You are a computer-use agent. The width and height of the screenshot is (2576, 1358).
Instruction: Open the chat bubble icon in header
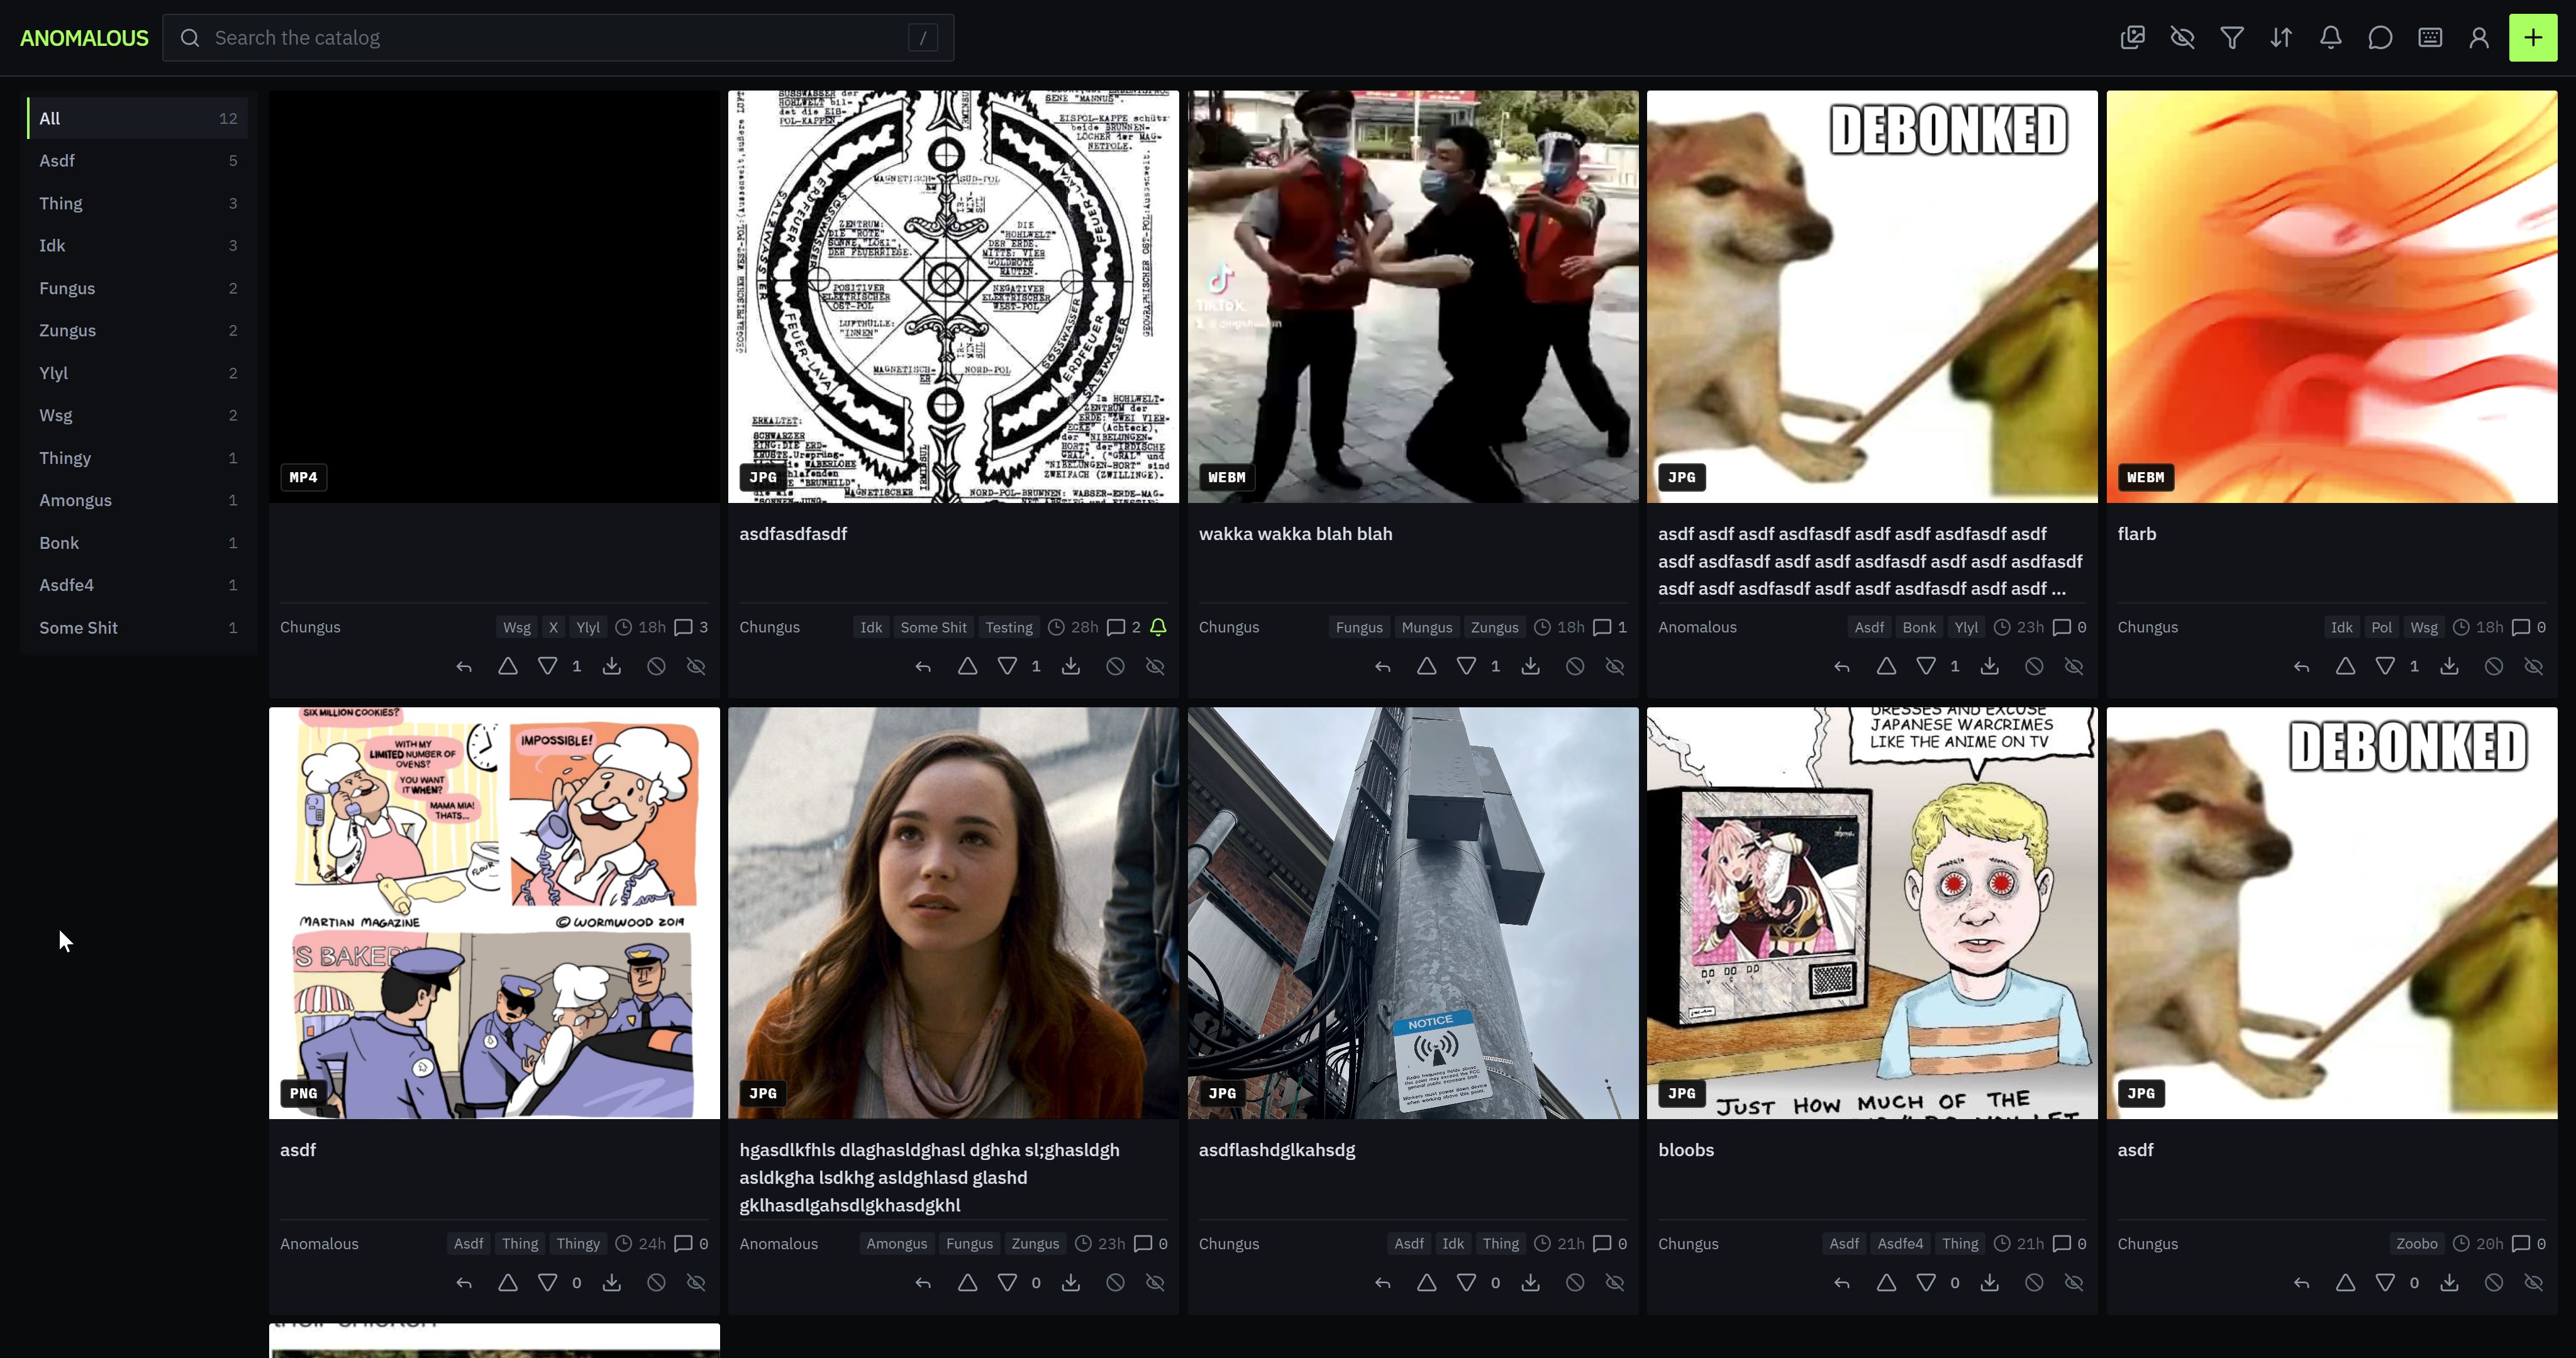[2381, 38]
